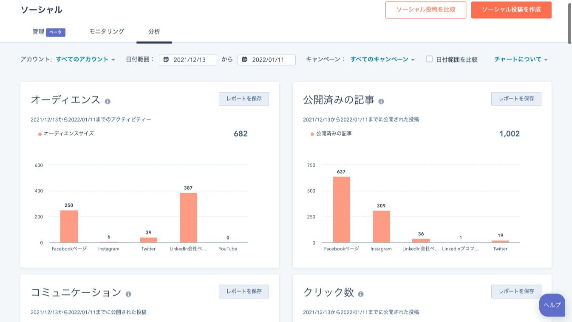Save the オーディエンス report via レポートを保存
Viewport: 572px width, 322px height.
coord(244,99)
